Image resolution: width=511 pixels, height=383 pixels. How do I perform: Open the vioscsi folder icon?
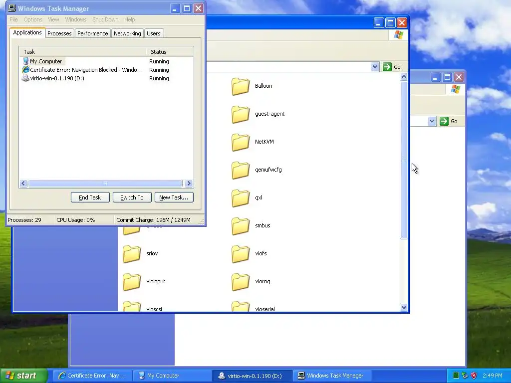point(132,306)
